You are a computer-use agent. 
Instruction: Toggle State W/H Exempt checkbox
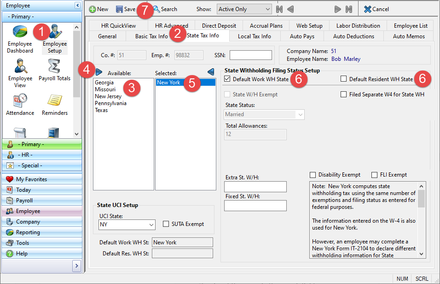point(227,94)
